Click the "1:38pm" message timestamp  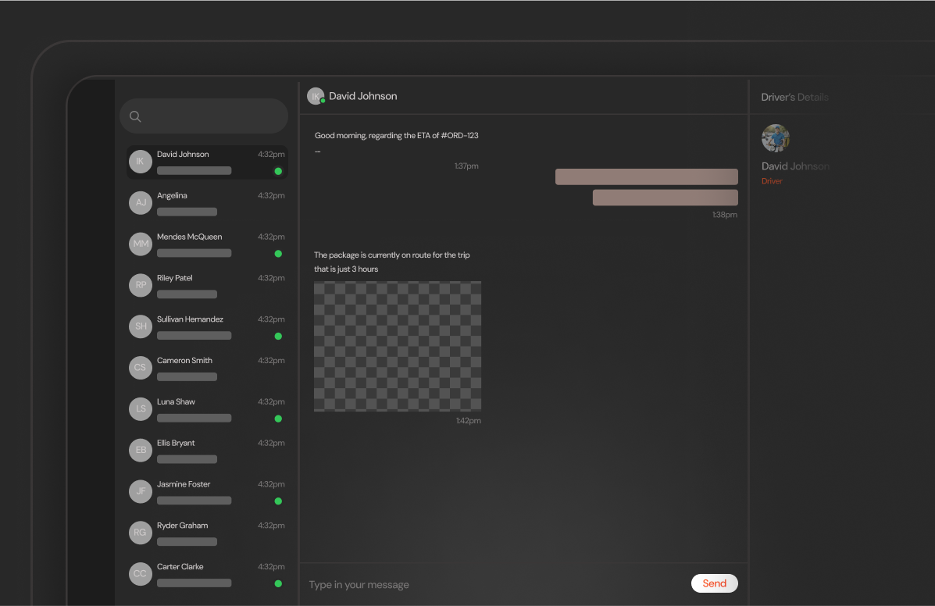[x=725, y=215]
